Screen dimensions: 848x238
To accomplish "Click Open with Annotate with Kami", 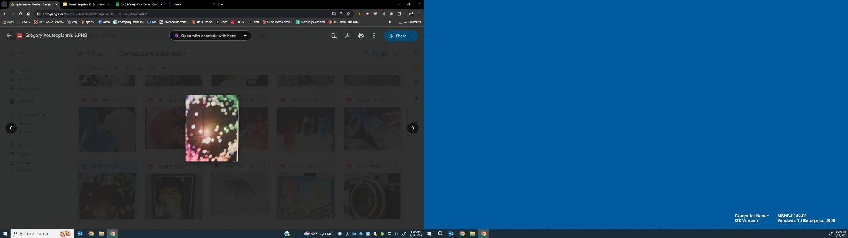I will (205, 36).
